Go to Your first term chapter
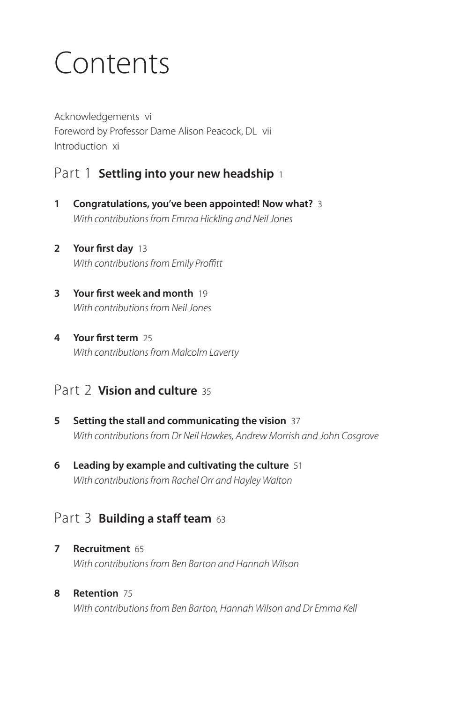This screenshot has height=703, width=467. coord(105,338)
